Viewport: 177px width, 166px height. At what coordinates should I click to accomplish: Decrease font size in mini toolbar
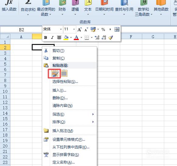click(86, 30)
